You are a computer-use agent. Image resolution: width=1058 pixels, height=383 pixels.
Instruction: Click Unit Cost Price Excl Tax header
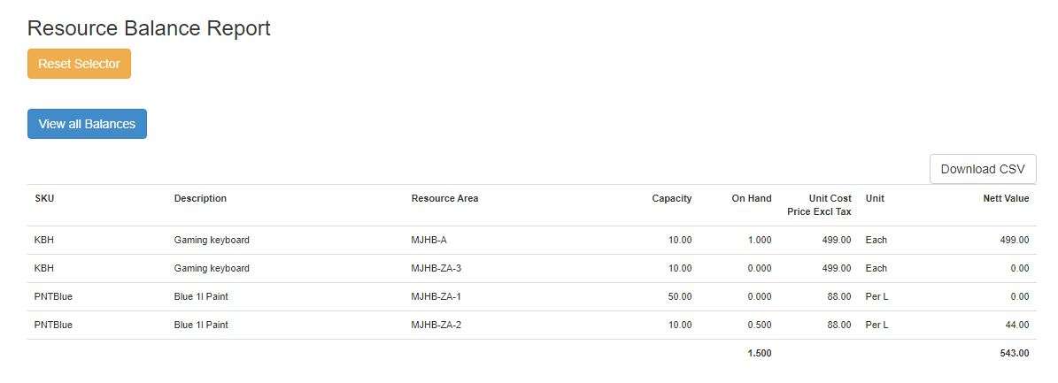coord(819,205)
